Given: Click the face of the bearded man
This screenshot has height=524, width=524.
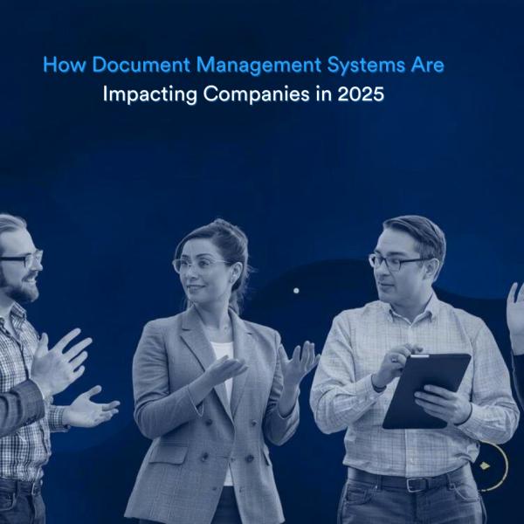Looking at the screenshot, I should (19, 265).
